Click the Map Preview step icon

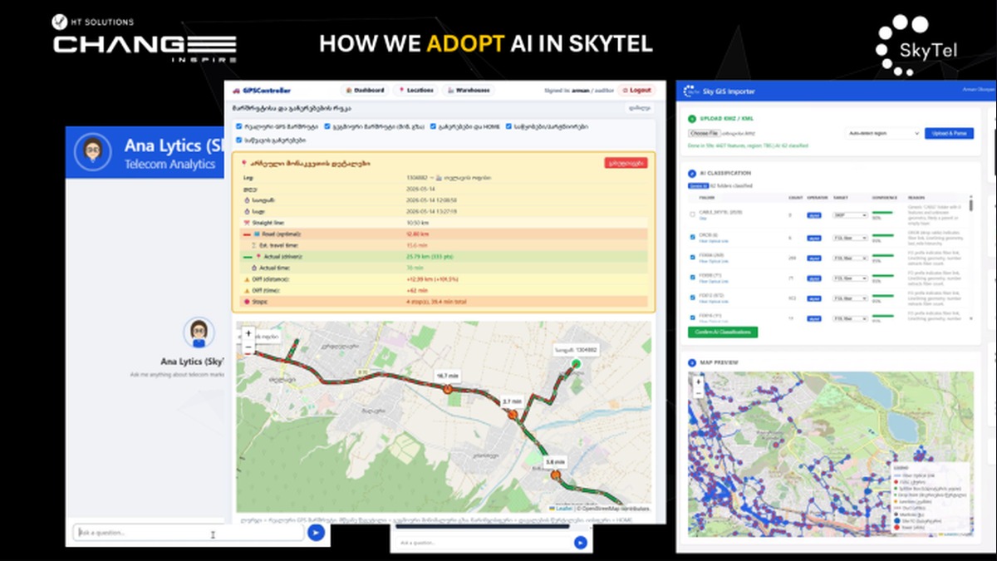[692, 362]
